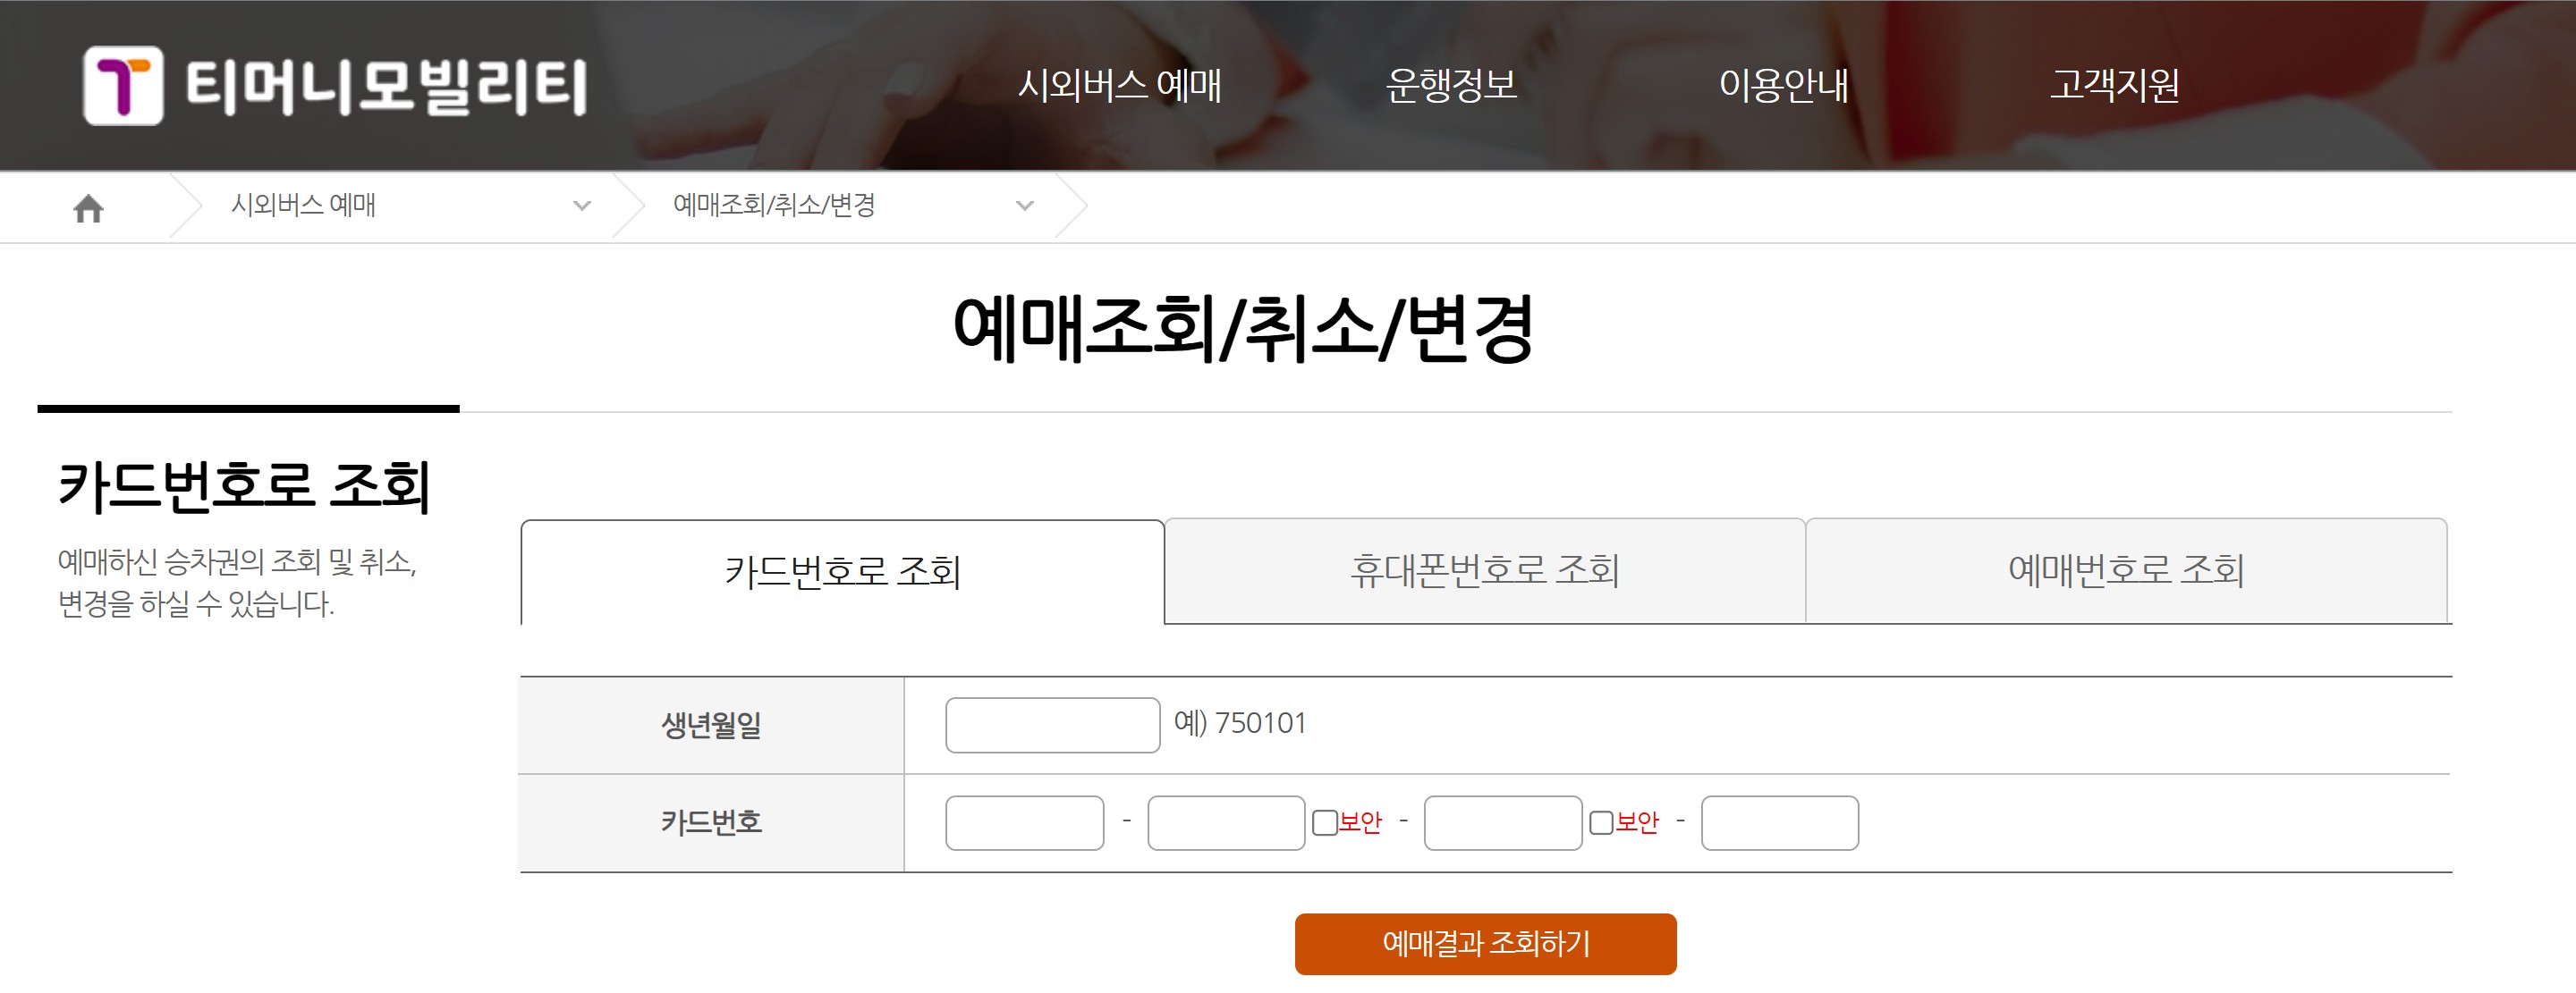
Task: Toggle the second 보안 security checkbox
Action: point(1601,822)
